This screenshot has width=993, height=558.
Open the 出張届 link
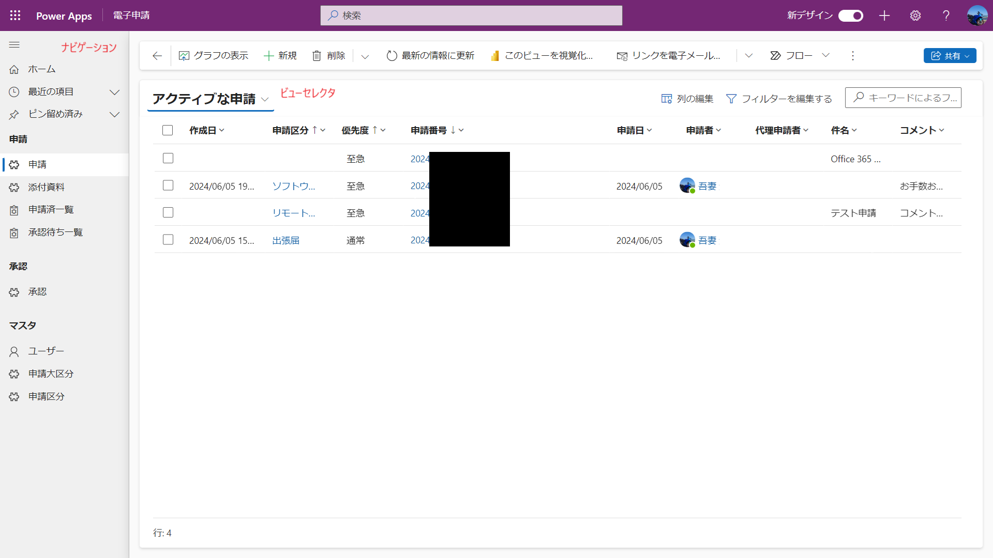tap(286, 240)
